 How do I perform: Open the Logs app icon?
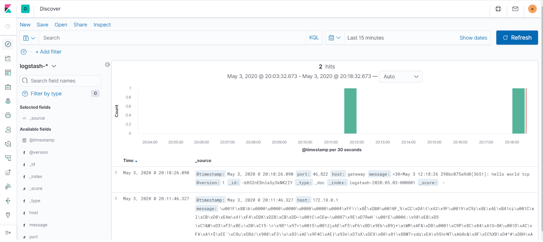pyautogui.click(x=8, y=144)
